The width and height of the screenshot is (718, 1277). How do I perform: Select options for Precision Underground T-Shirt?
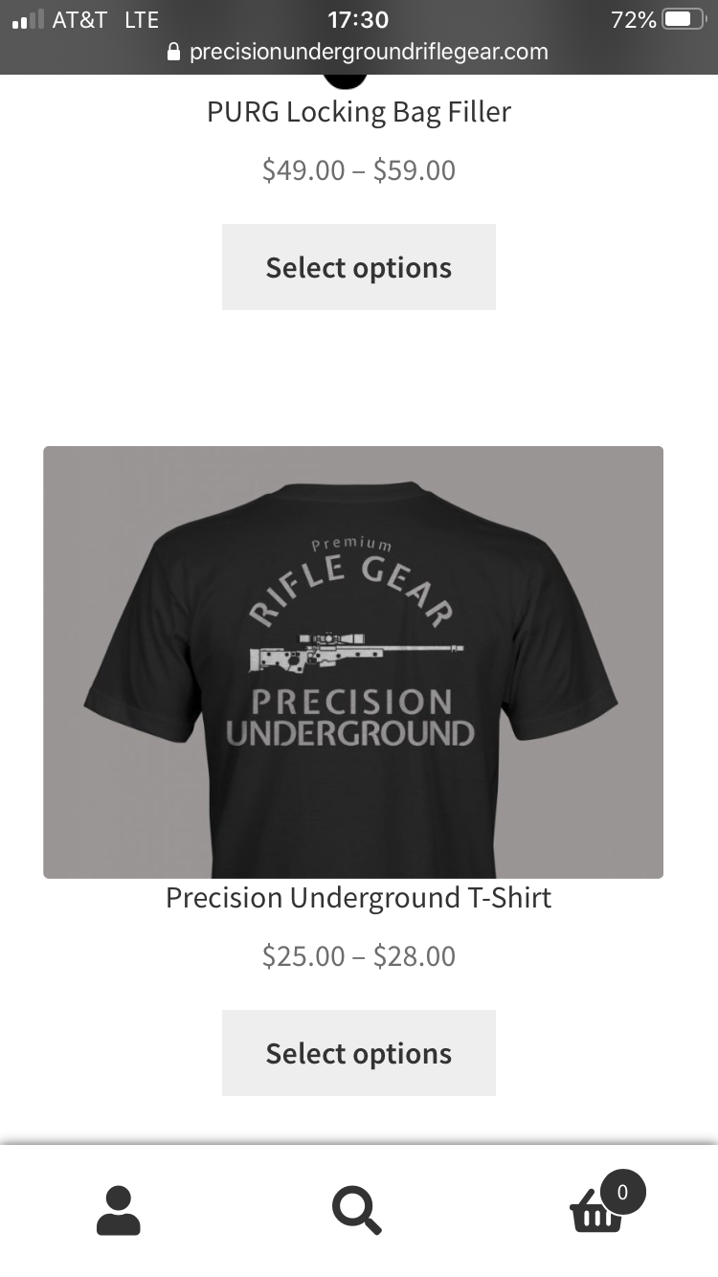click(x=359, y=1053)
